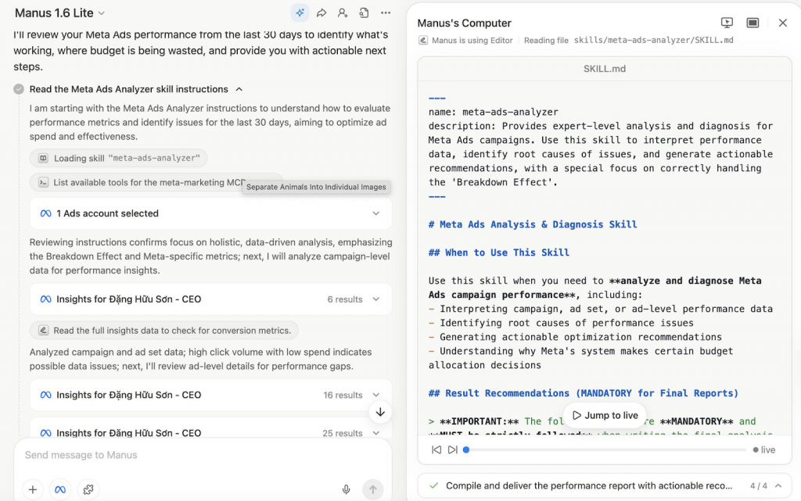Expand the 1 Ads account selected card

(x=375, y=213)
